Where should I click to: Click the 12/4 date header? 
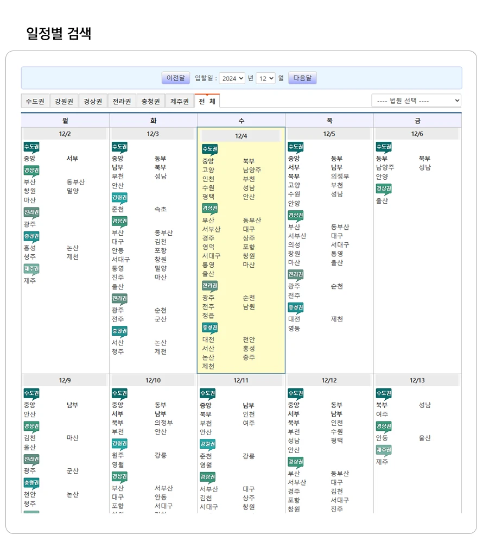point(241,136)
